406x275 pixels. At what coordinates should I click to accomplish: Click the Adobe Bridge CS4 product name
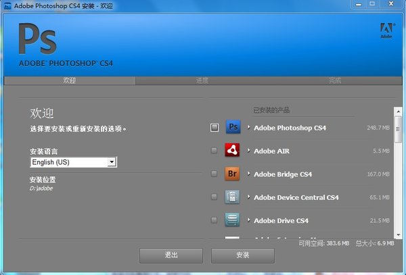click(x=283, y=174)
